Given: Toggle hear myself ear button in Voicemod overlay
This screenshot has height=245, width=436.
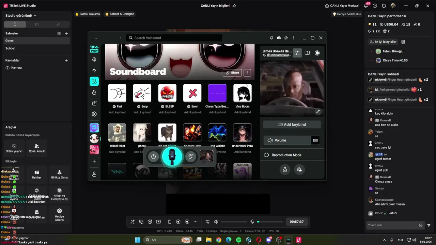Looking at the screenshot, I should tap(191, 157).
